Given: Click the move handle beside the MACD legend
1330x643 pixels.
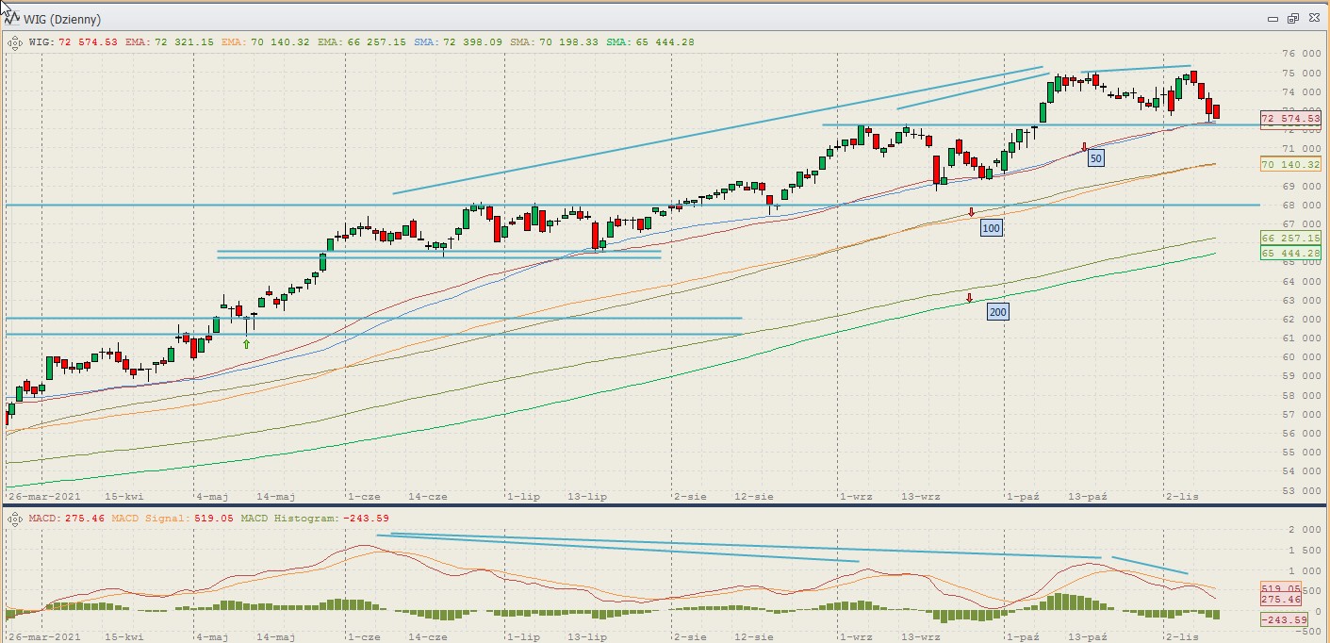Looking at the screenshot, I should 15,519.
